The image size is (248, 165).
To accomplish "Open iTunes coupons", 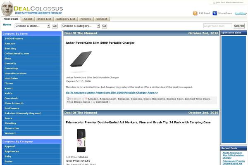I will point(32,83).
